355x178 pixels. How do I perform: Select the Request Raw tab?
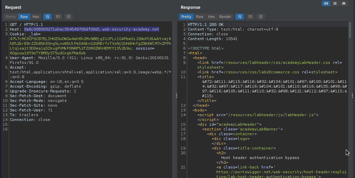pos(24,17)
